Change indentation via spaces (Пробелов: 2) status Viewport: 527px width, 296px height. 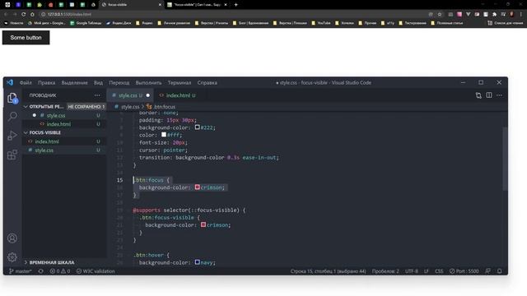pyautogui.click(x=385, y=271)
